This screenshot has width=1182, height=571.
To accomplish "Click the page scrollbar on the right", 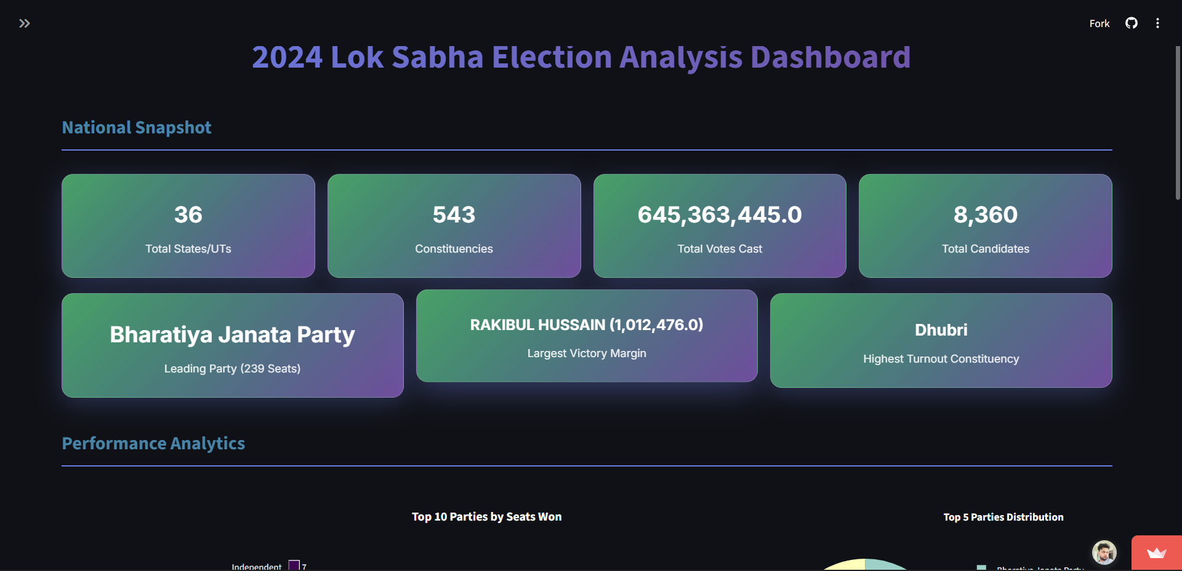I will click(x=1176, y=123).
